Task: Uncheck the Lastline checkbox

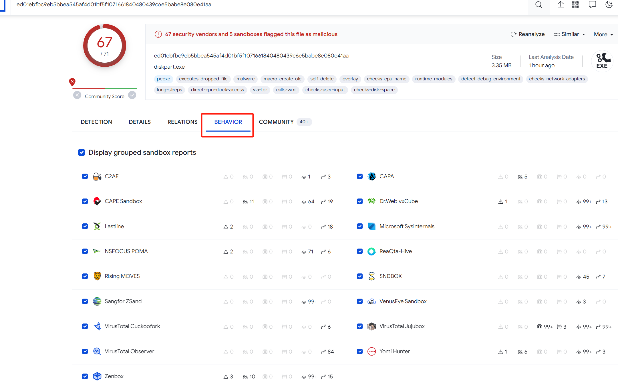Action: [x=85, y=227]
